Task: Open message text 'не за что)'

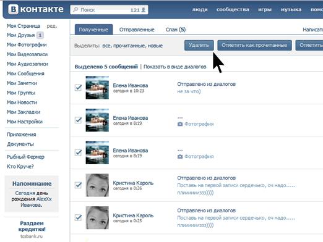Action: (189, 91)
